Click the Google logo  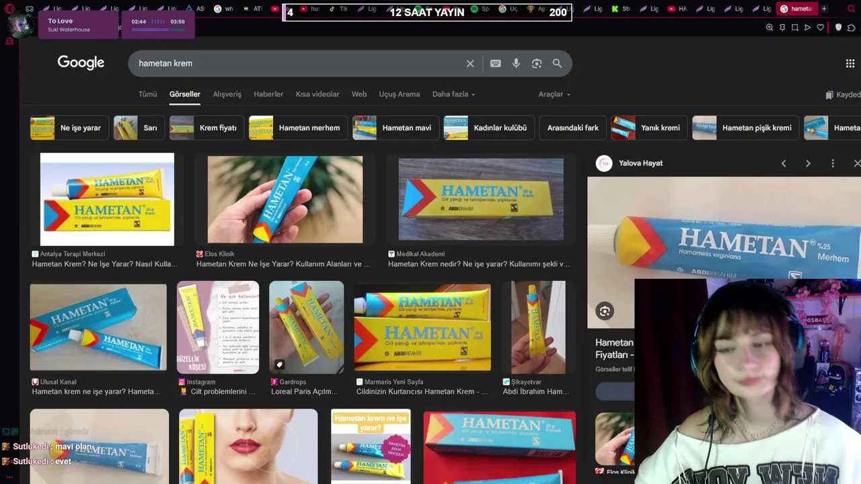(81, 63)
